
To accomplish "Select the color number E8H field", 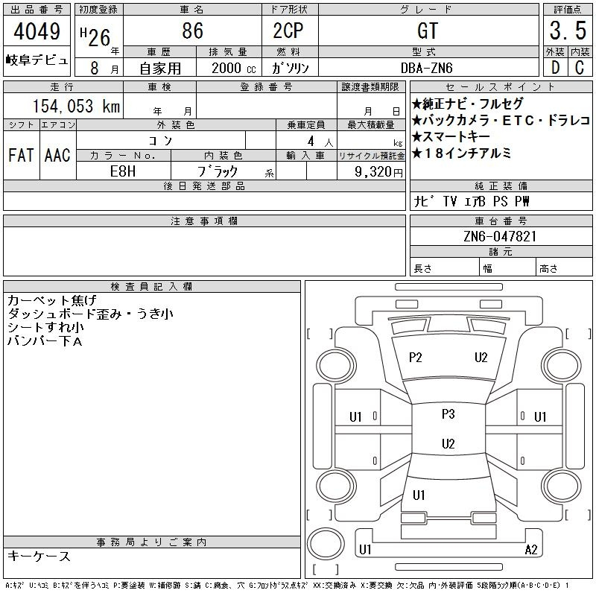I will [124, 171].
